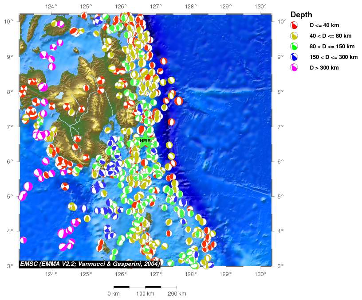The image size is (362, 300).
Task: Select the 'D <= 40 km' legend label
Action: tap(324, 25)
